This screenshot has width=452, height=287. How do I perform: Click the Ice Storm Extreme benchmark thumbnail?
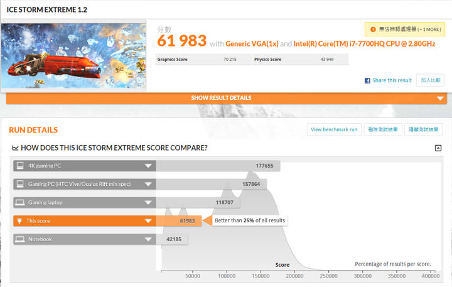coord(74,57)
